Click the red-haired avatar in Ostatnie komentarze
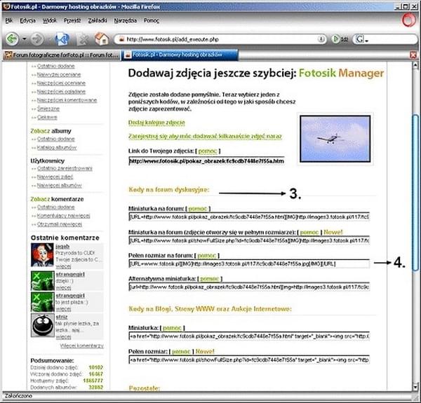Screen dimensions: 421x403 click(42, 254)
